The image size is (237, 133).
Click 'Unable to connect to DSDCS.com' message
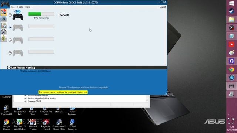36,71
